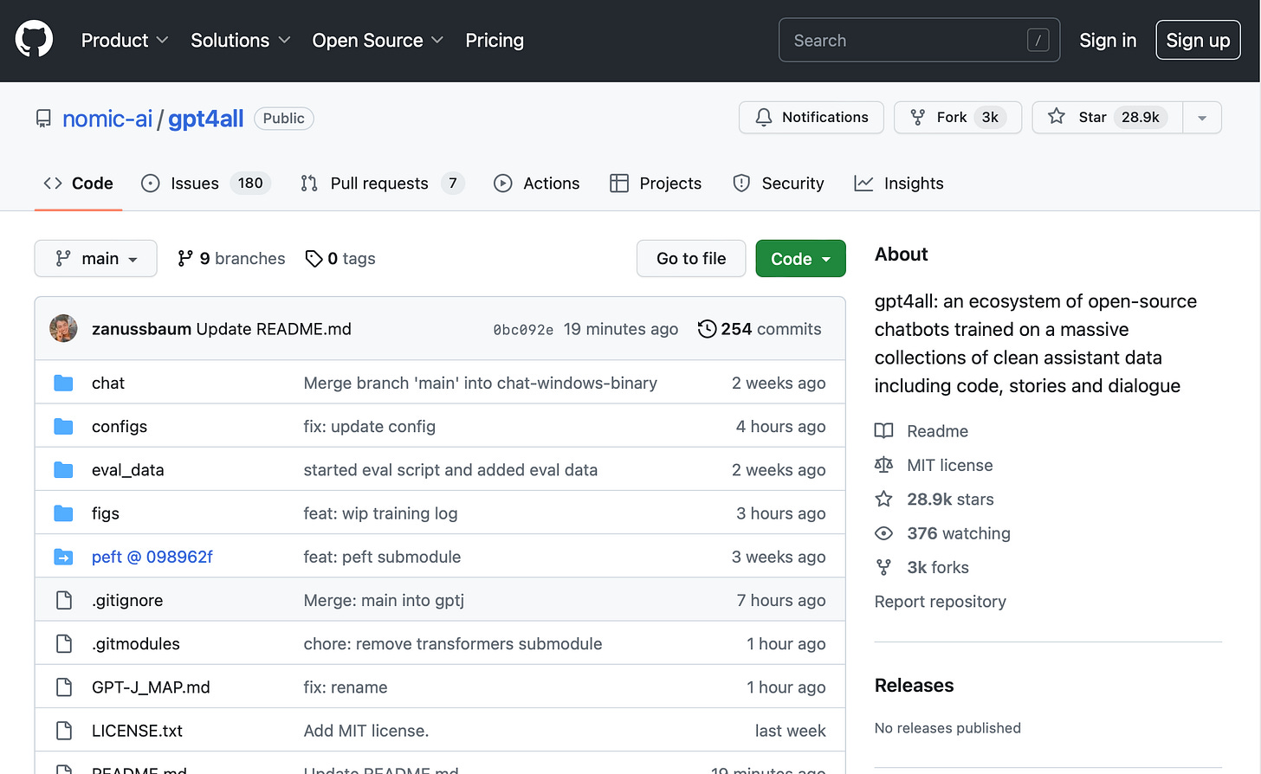Viewport: 1261px width, 774px height.
Task: Switch to the Actions tab
Action: 537,184
